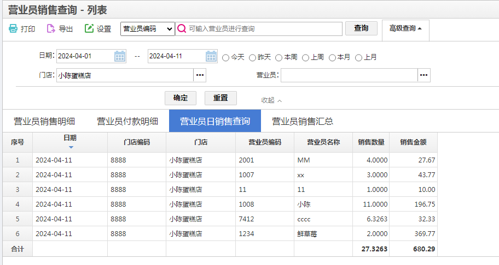This screenshot has width=499, height=265.
Task: Select the 昨天 radio button
Action: [x=252, y=58]
